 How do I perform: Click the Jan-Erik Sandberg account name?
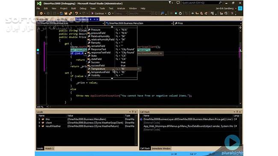tap(225, 8)
